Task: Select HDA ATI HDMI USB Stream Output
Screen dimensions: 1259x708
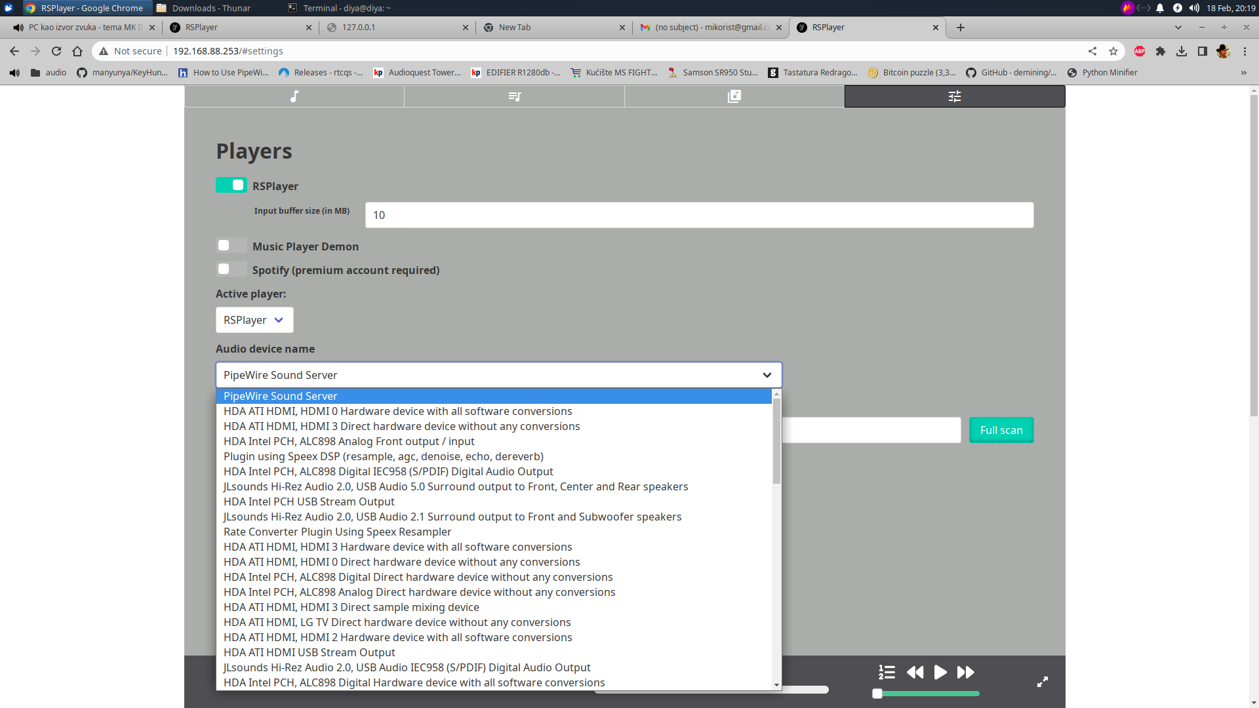Action: (494, 652)
